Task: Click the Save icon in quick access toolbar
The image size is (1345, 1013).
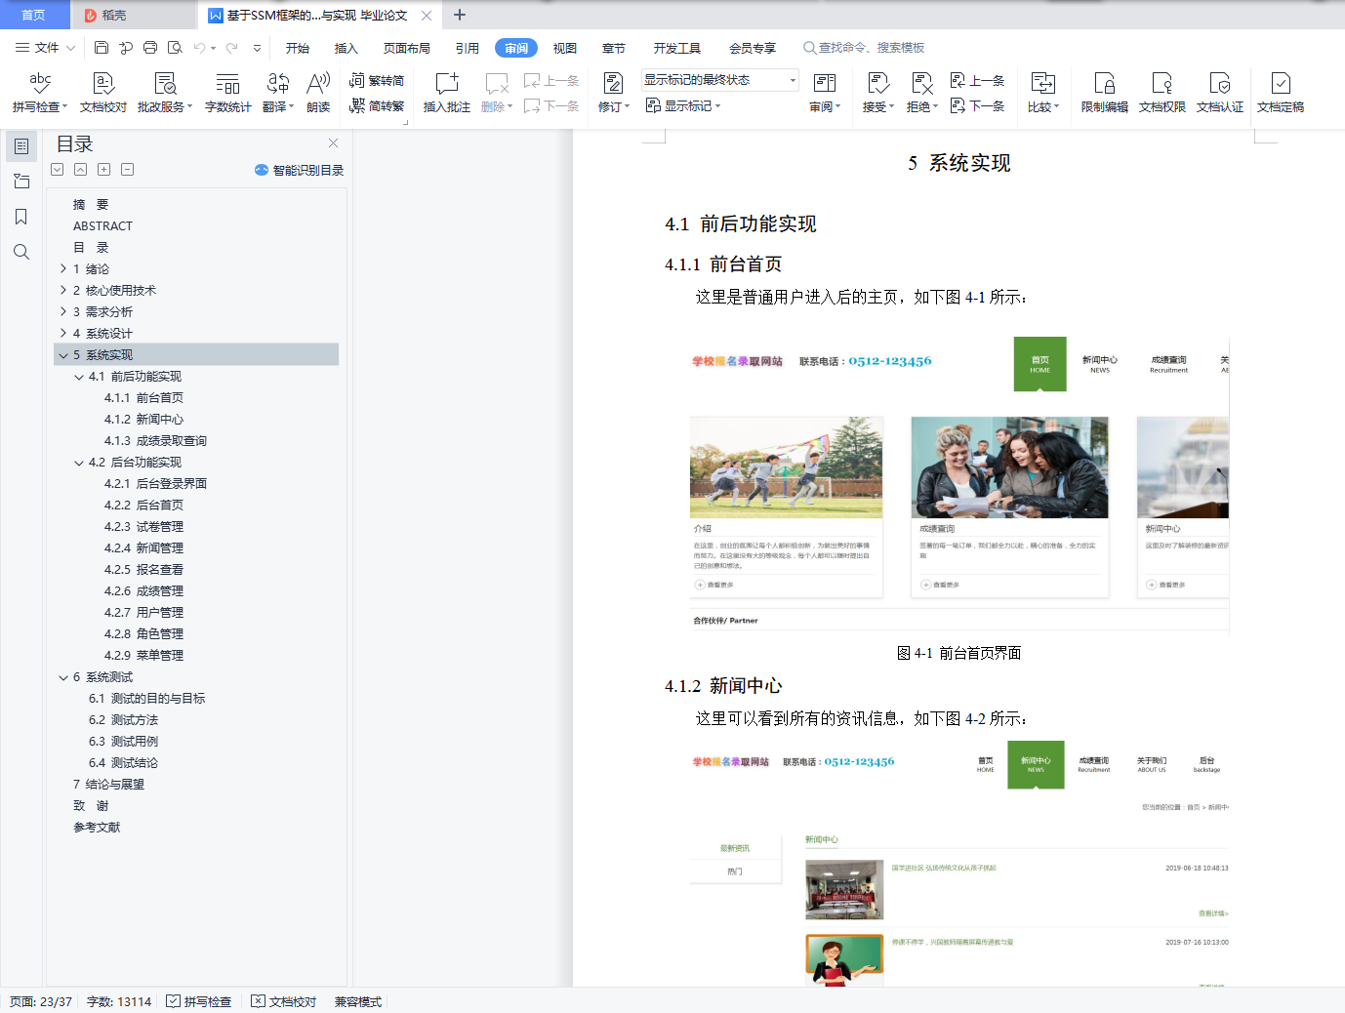Action: pos(102,48)
